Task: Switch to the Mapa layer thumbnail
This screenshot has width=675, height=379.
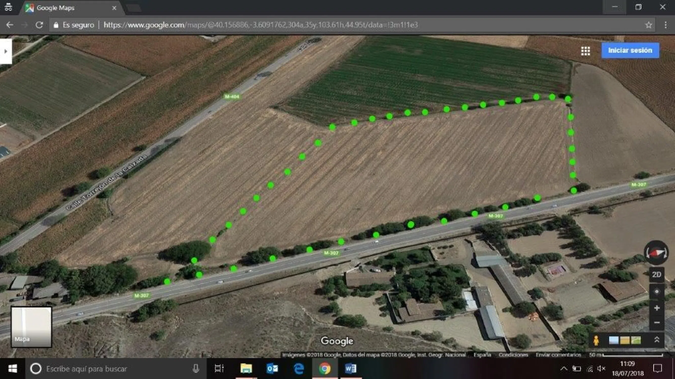Action: [31, 327]
